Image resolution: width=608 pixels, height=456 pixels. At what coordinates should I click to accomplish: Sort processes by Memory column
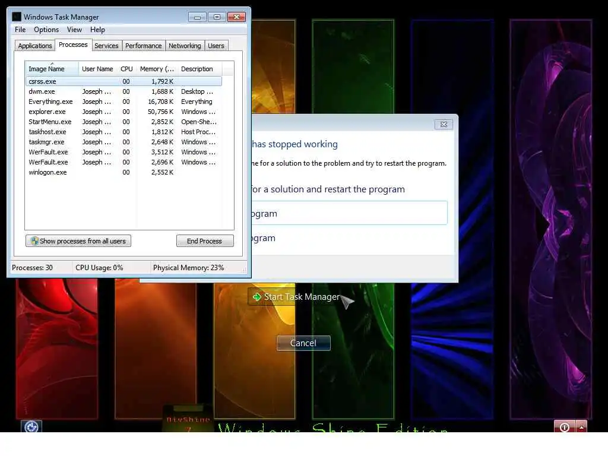click(x=157, y=69)
